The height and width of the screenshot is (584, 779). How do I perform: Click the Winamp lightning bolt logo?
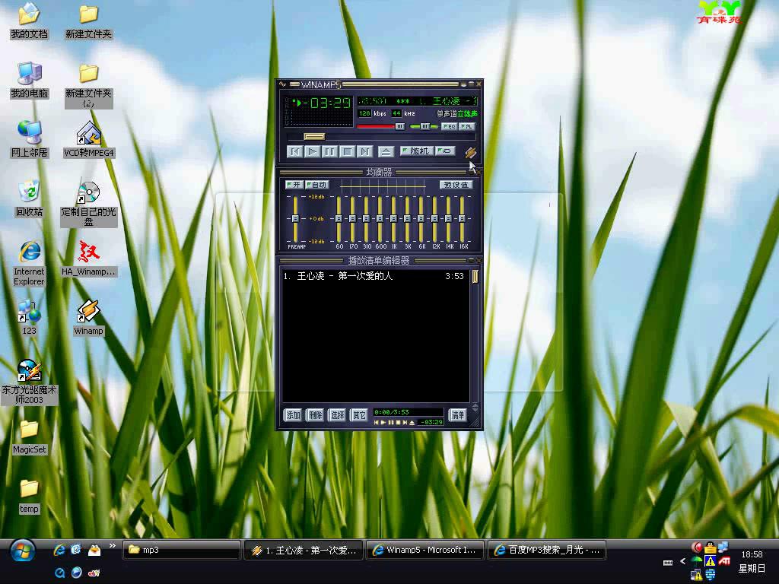(x=470, y=153)
